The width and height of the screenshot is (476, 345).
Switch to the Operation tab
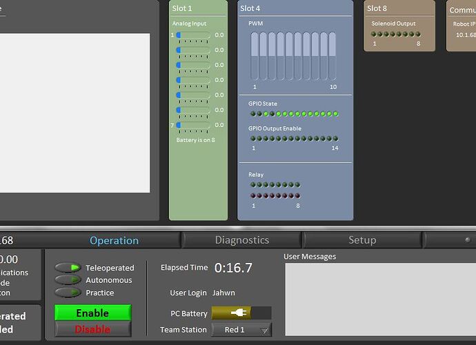click(x=114, y=241)
